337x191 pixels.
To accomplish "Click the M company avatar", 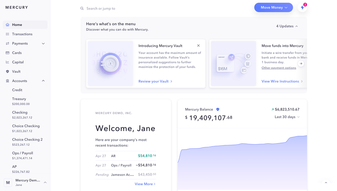I will [8, 183].
